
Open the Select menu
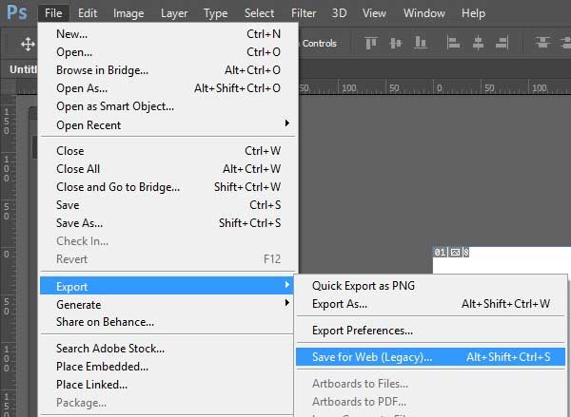259,13
